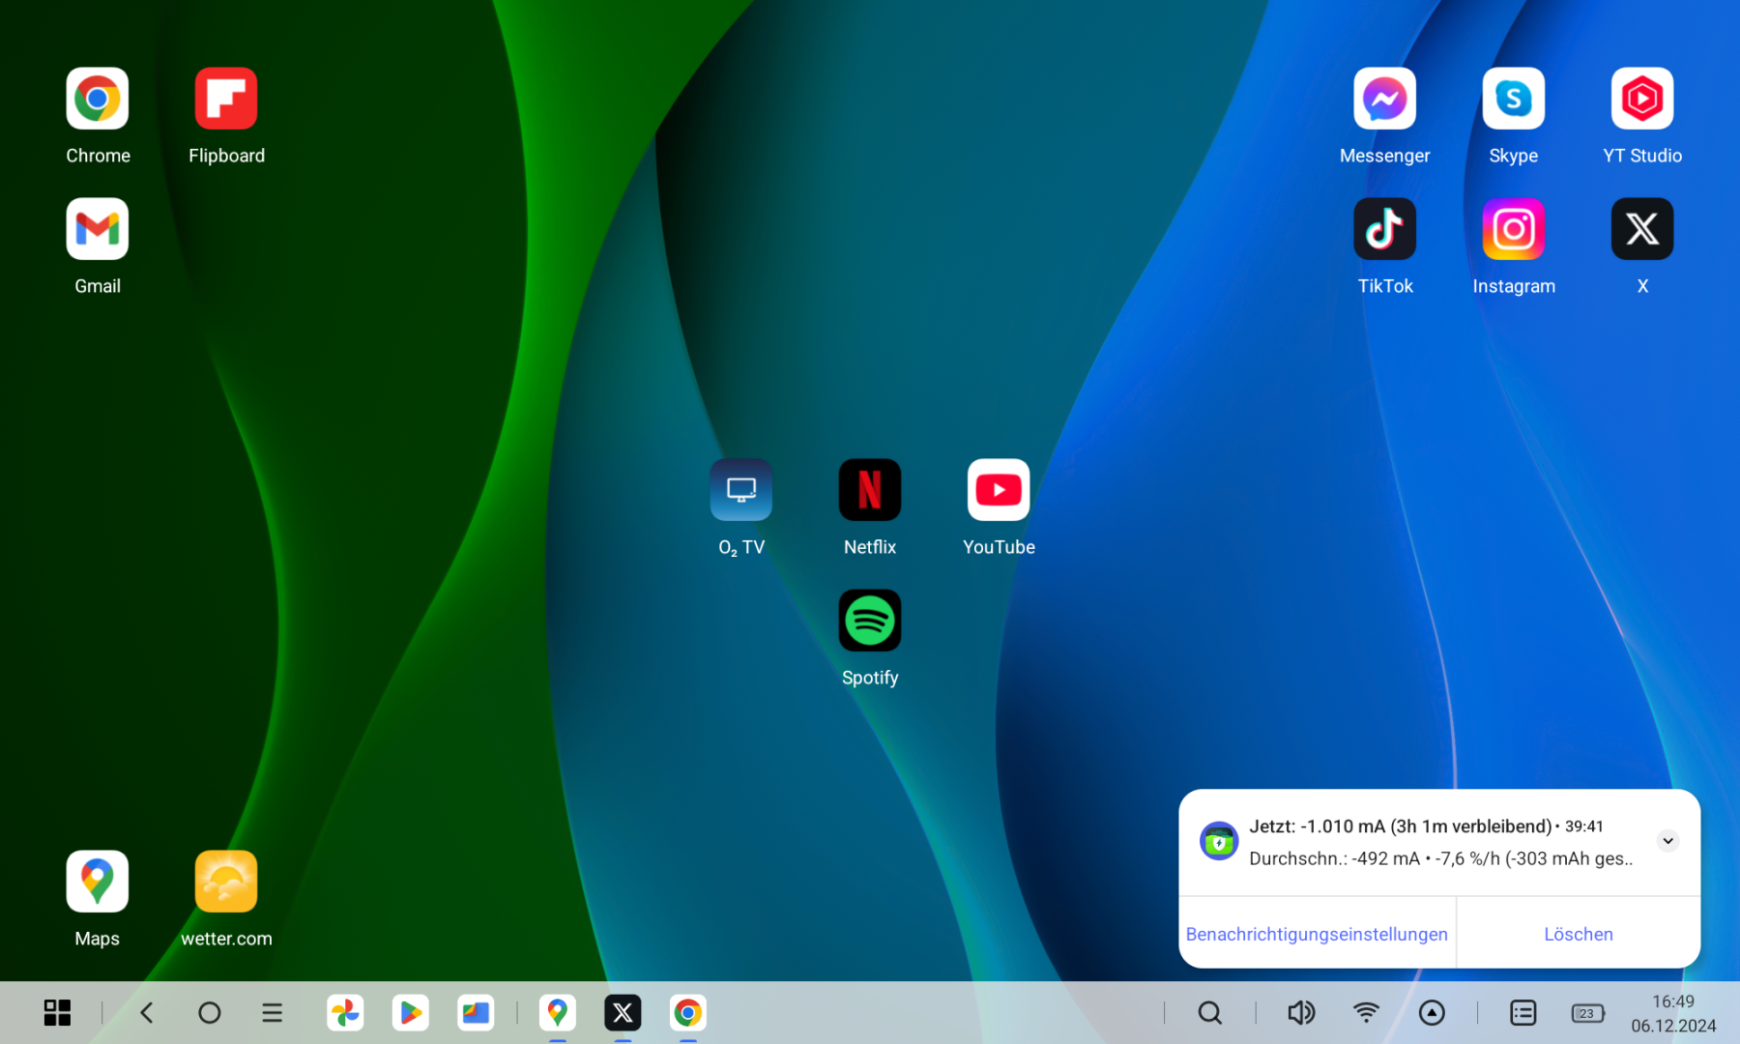Tap battery monitor notification icon
This screenshot has height=1044, width=1740.
pyautogui.click(x=1219, y=841)
